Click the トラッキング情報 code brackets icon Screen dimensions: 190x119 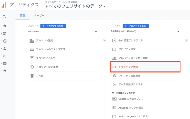[x=114, y=67]
